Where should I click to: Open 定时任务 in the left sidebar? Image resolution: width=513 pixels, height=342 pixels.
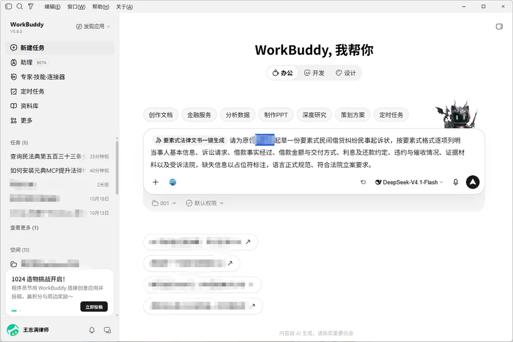point(60,92)
